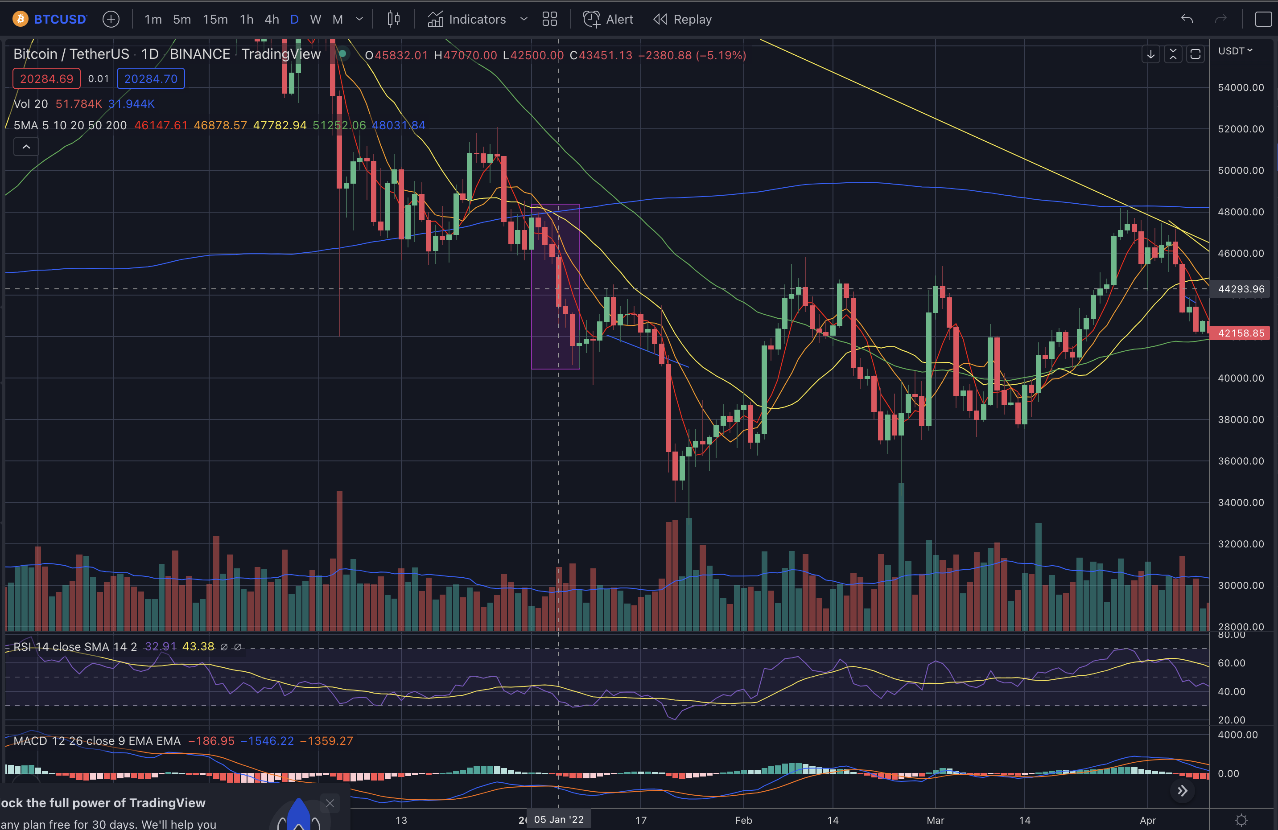Click the undo arrow icon
This screenshot has width=1278, height=830.
click(x=1187, y=19)
